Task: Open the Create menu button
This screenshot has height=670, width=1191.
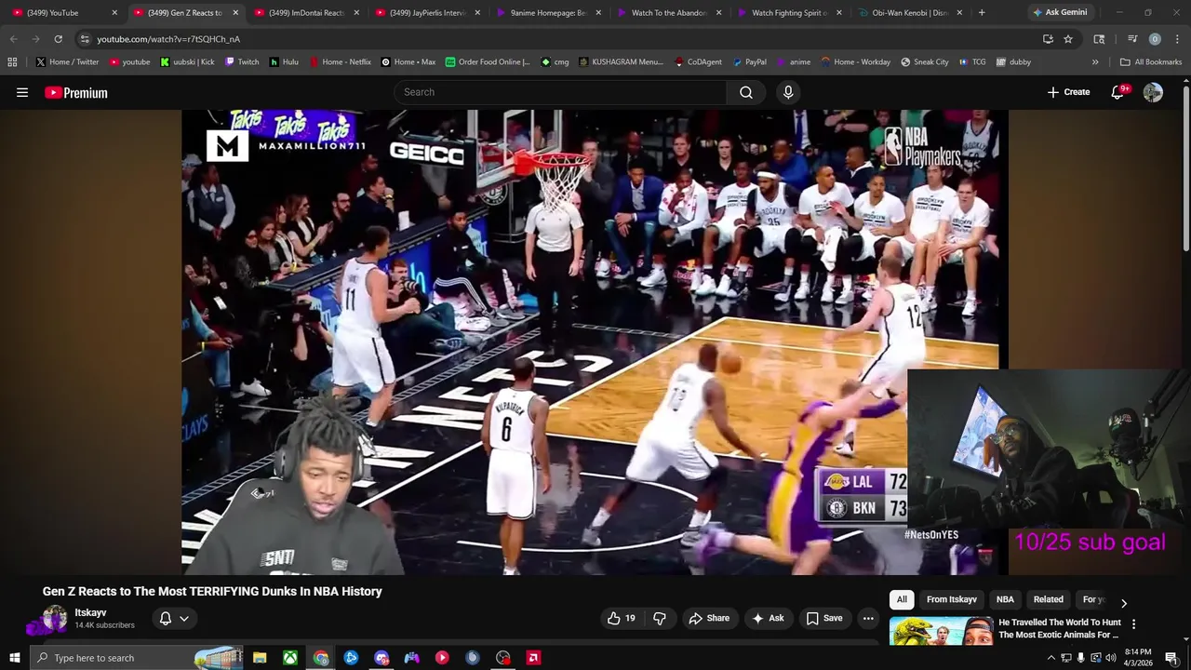Action: 1068,92
